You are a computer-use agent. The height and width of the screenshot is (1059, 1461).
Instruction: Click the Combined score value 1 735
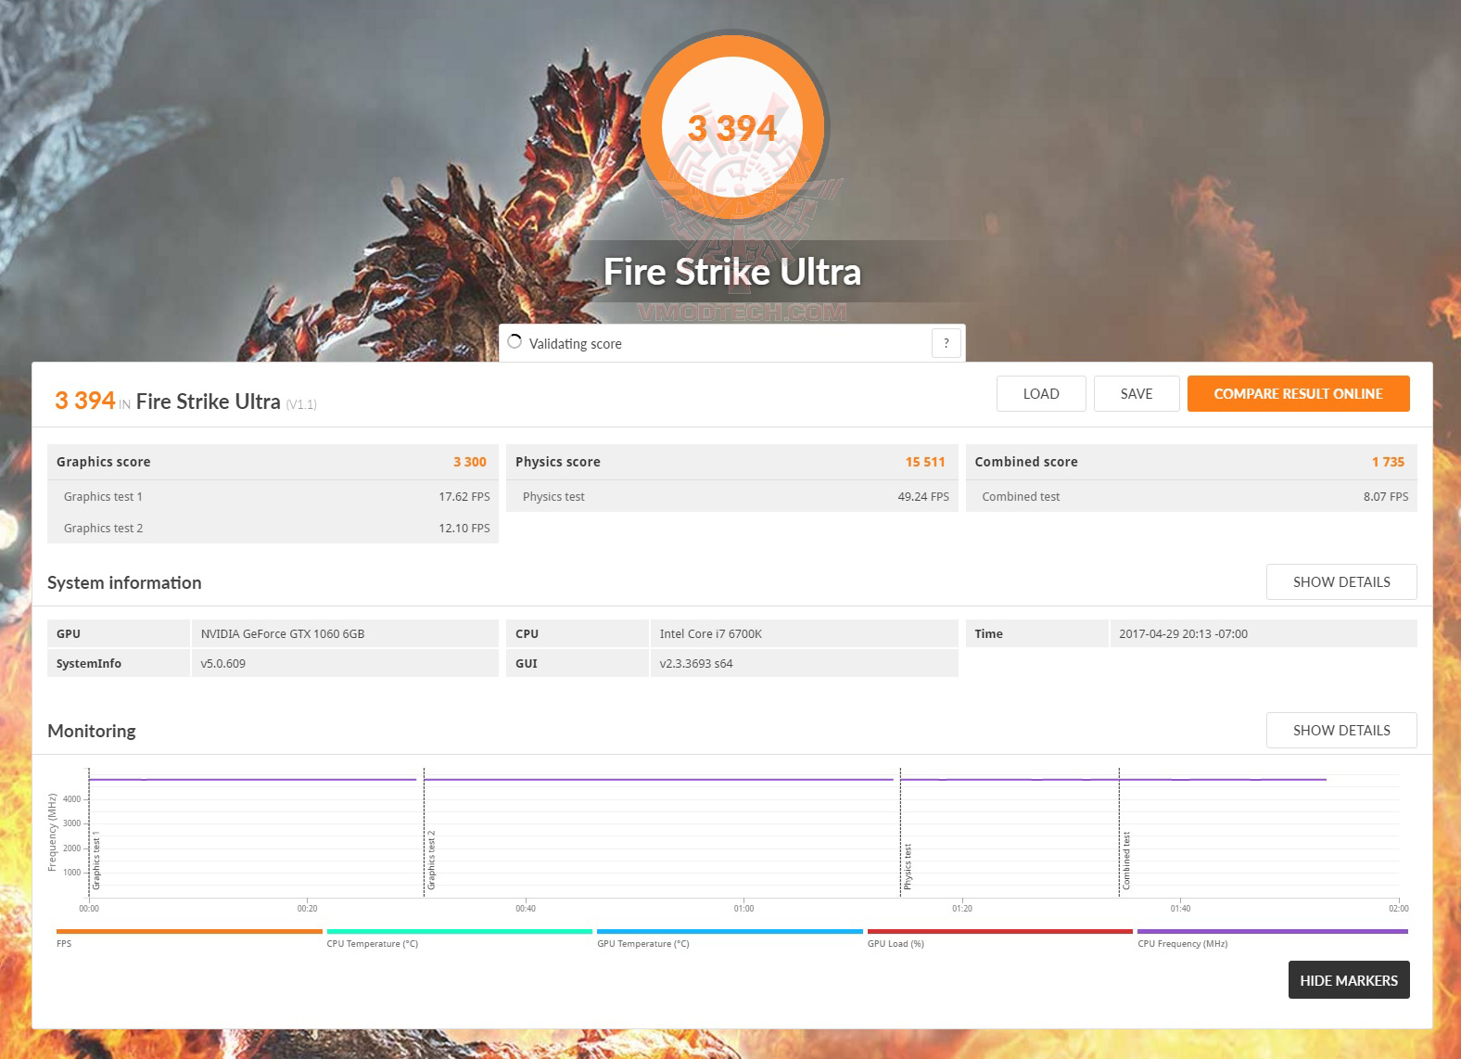(1388, 462)
